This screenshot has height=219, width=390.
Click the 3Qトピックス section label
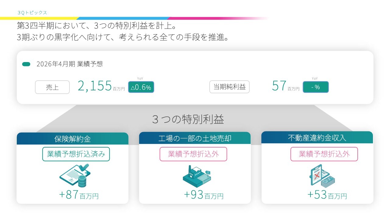click(33, 12)
